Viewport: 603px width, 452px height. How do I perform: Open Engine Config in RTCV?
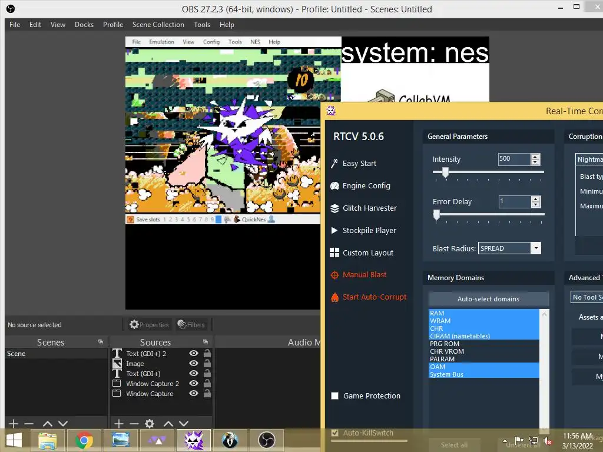(360, 185)
